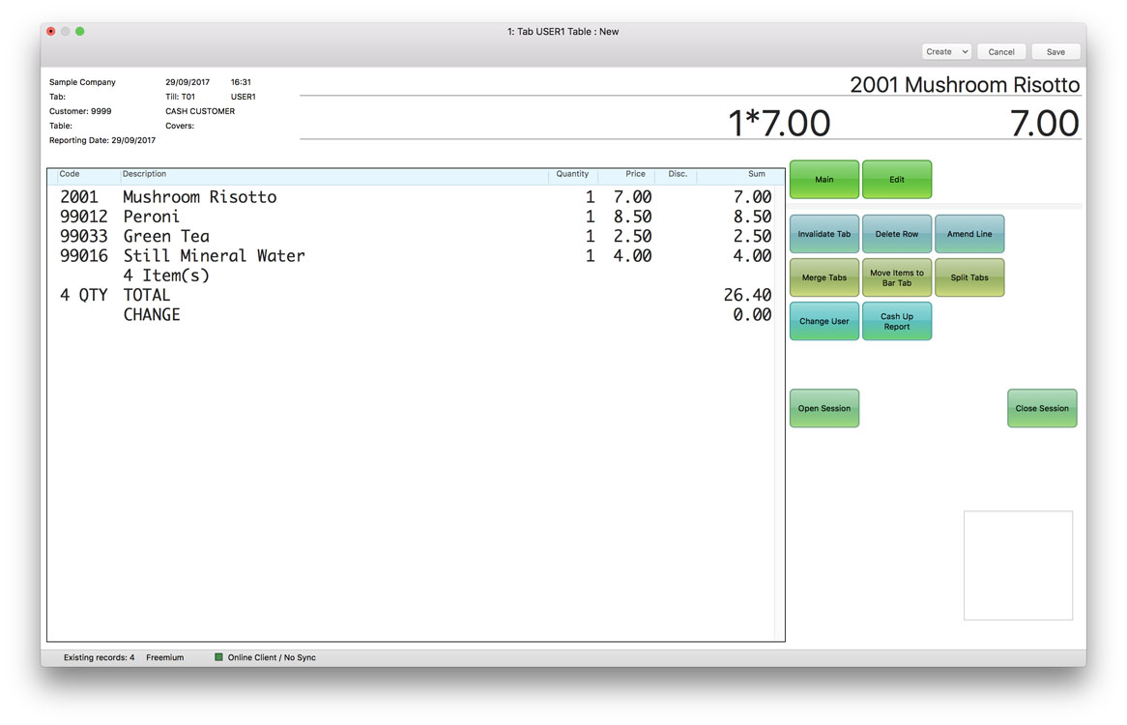Switch to the Main button panel

(x=824, y=180)
